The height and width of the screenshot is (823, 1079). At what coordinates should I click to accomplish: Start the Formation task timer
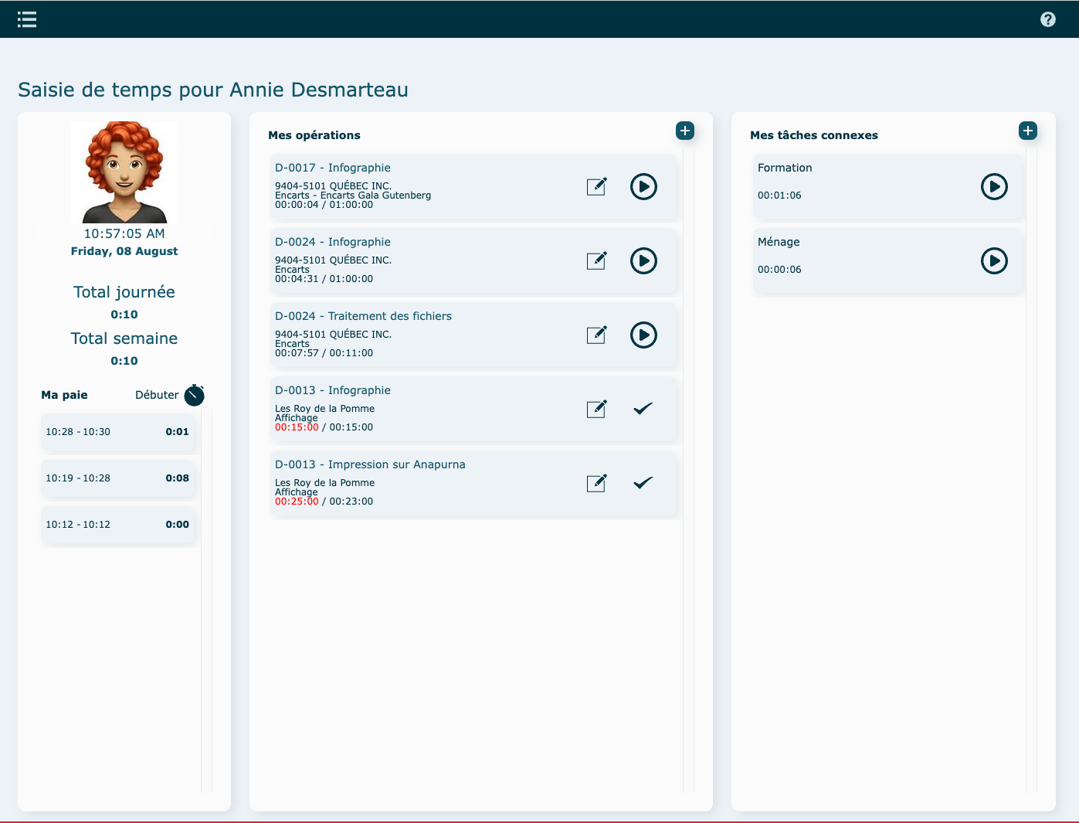[994, 186]
